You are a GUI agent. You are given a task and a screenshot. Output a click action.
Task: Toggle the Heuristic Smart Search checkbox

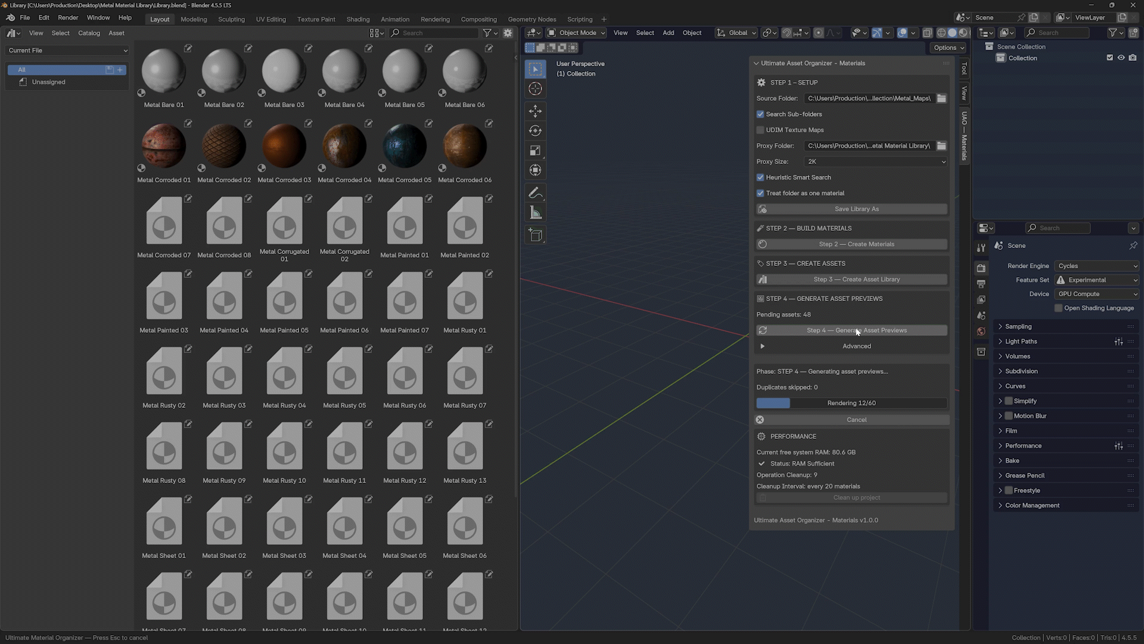pos(760,177)
